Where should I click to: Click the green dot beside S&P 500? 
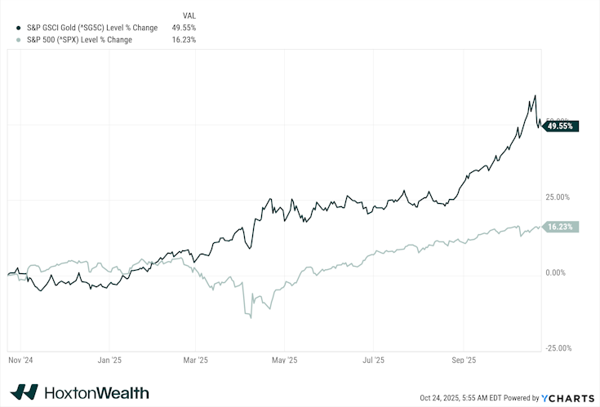point(18,39)
